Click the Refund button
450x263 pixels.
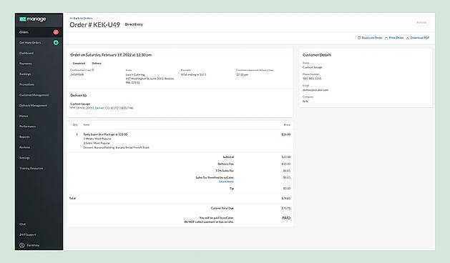click(421, 22)
